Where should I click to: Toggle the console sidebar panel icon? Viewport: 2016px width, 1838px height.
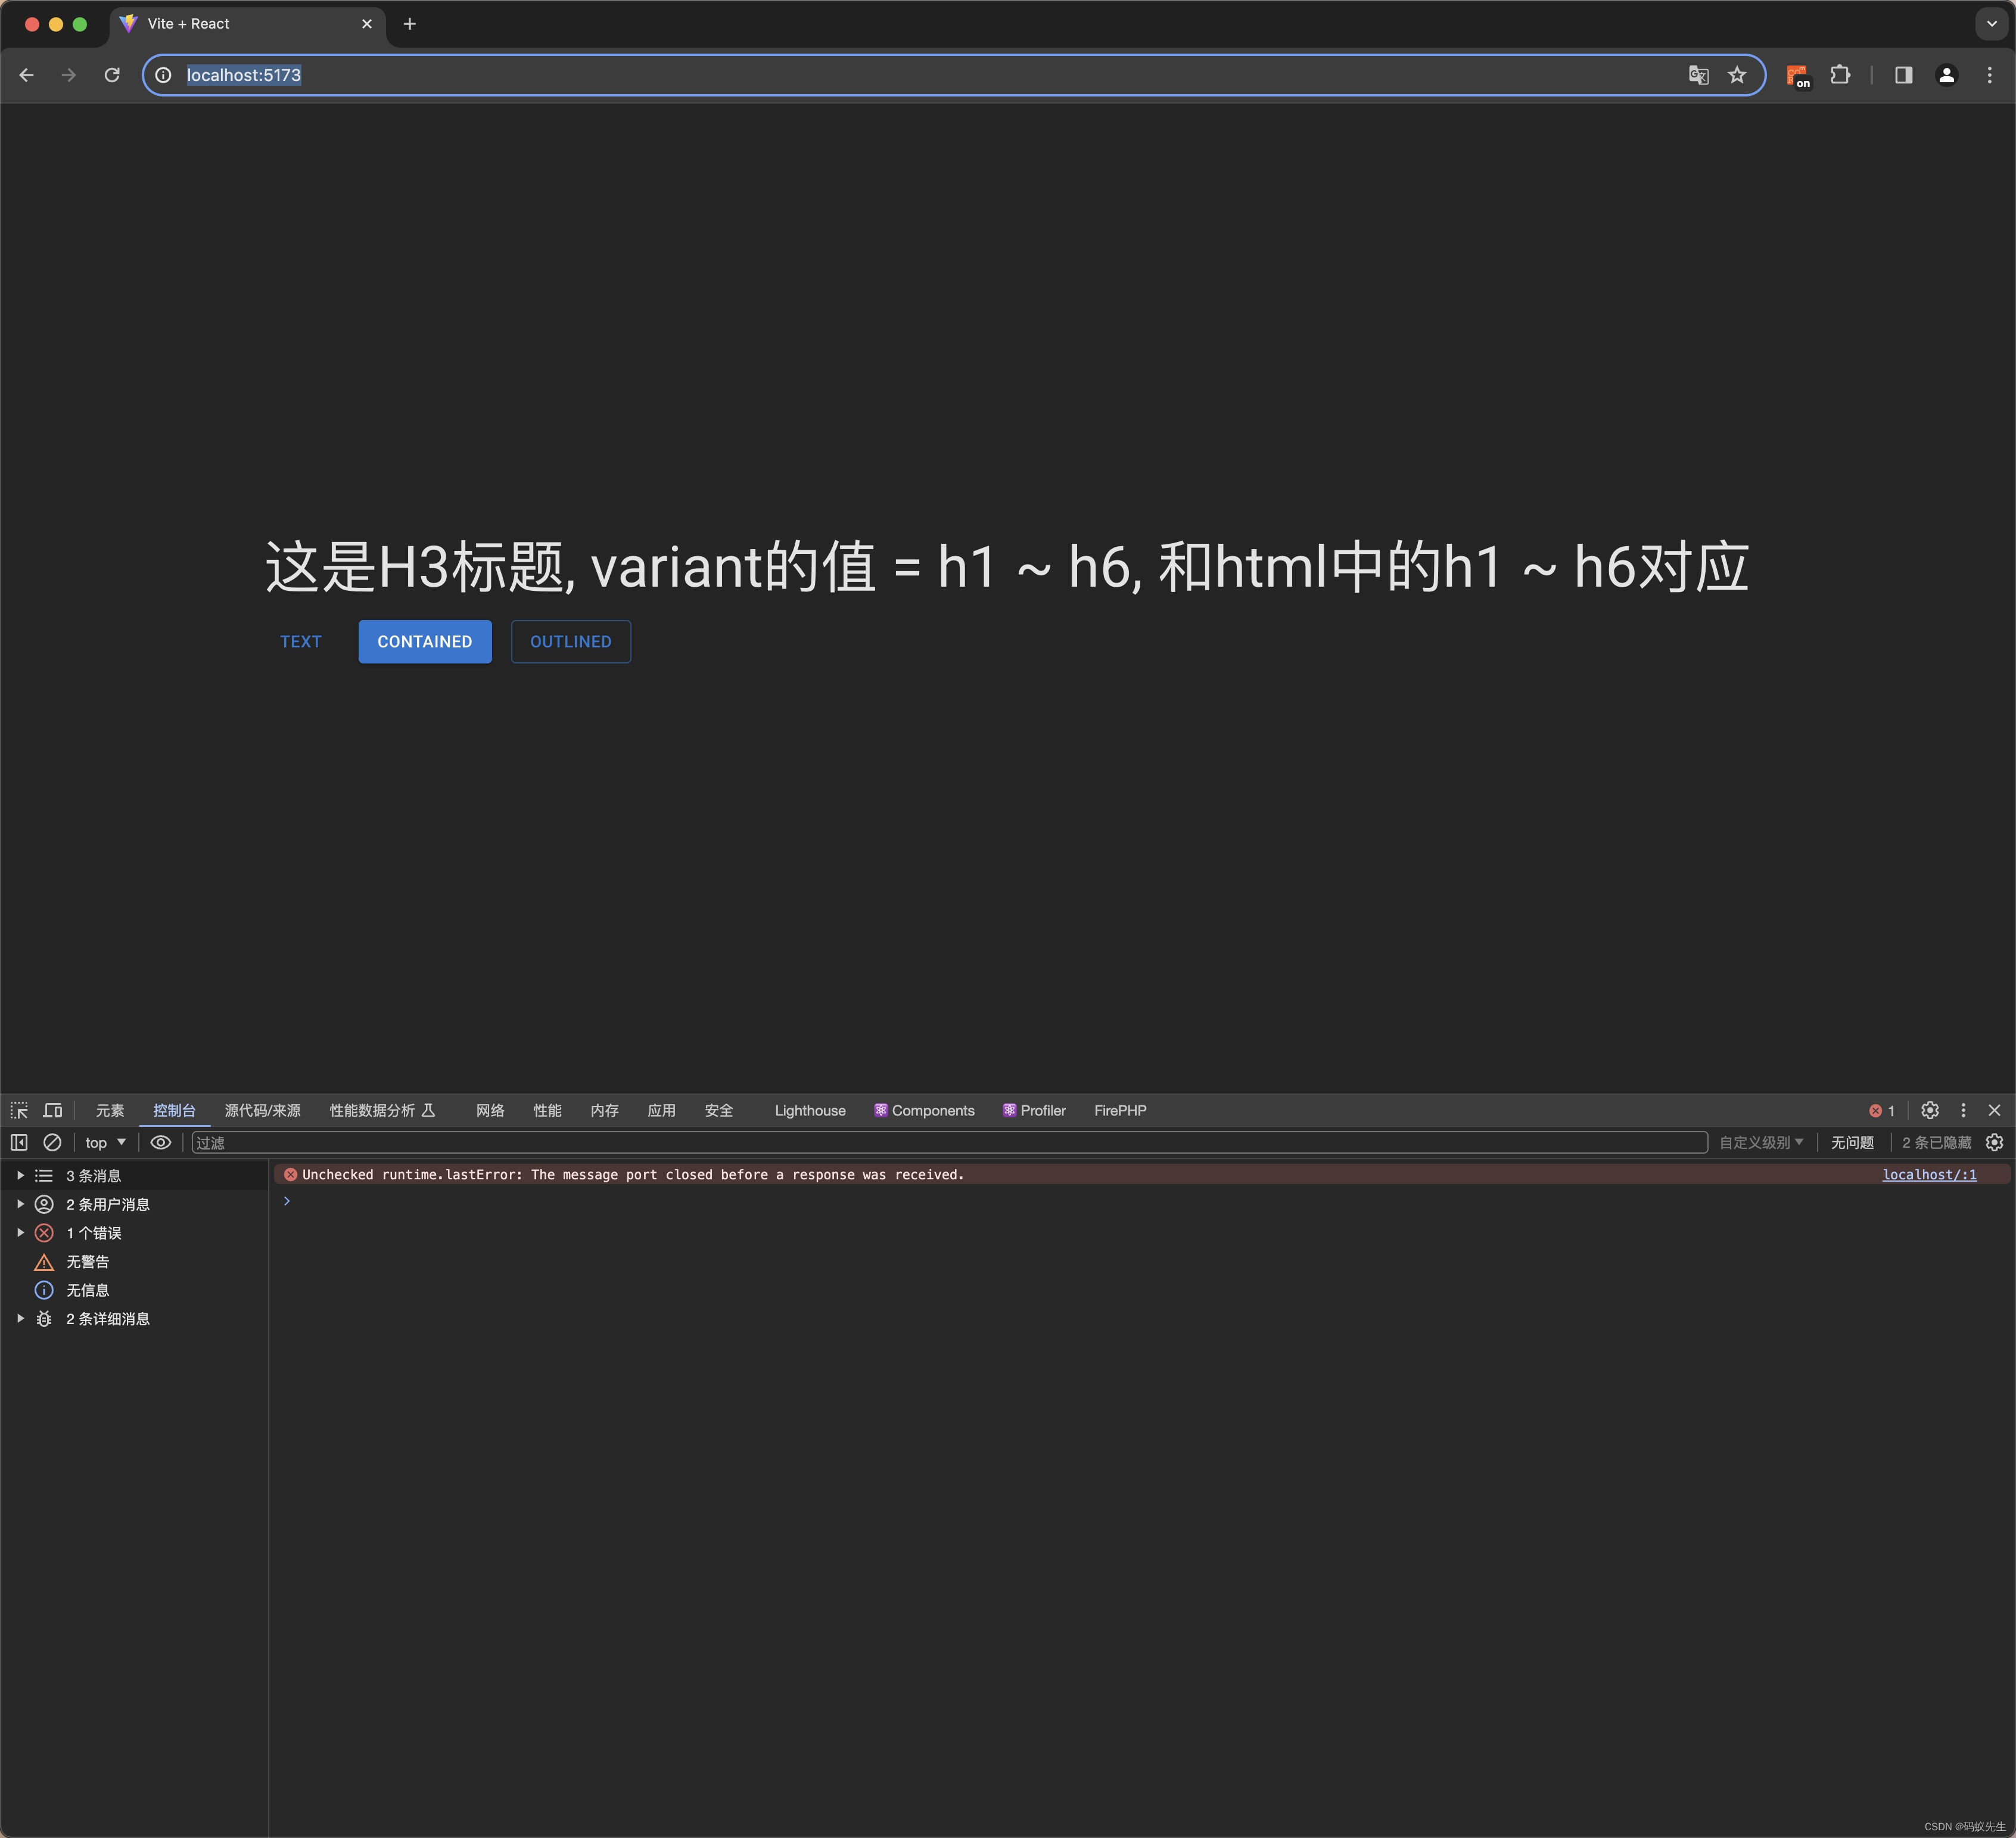click(x=19, y=1142)
